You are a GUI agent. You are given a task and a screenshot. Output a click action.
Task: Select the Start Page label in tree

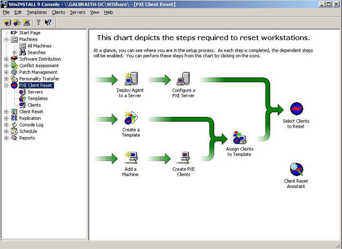(30, 33)
